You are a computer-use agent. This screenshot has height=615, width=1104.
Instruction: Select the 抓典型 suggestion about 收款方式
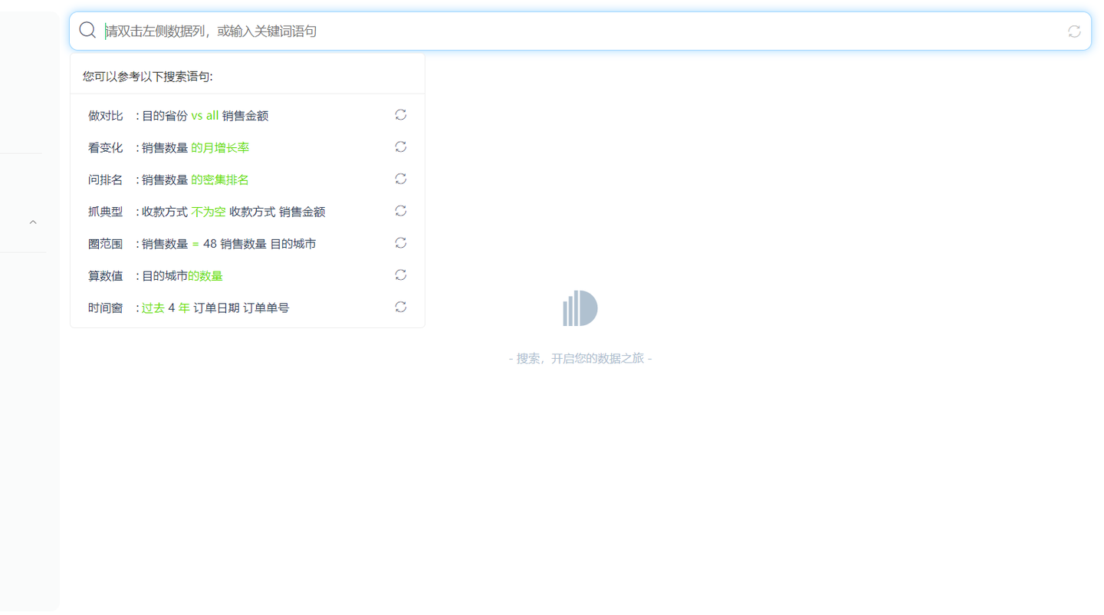coord(230,211)
